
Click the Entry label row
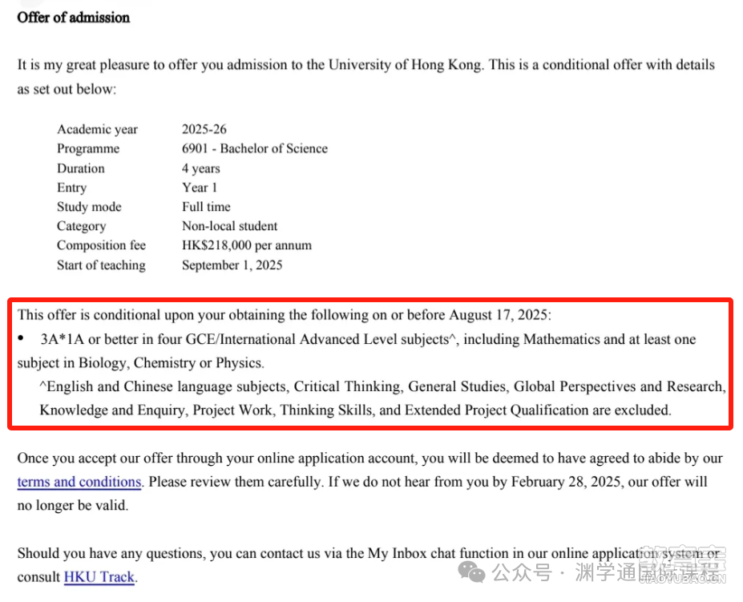71,188
